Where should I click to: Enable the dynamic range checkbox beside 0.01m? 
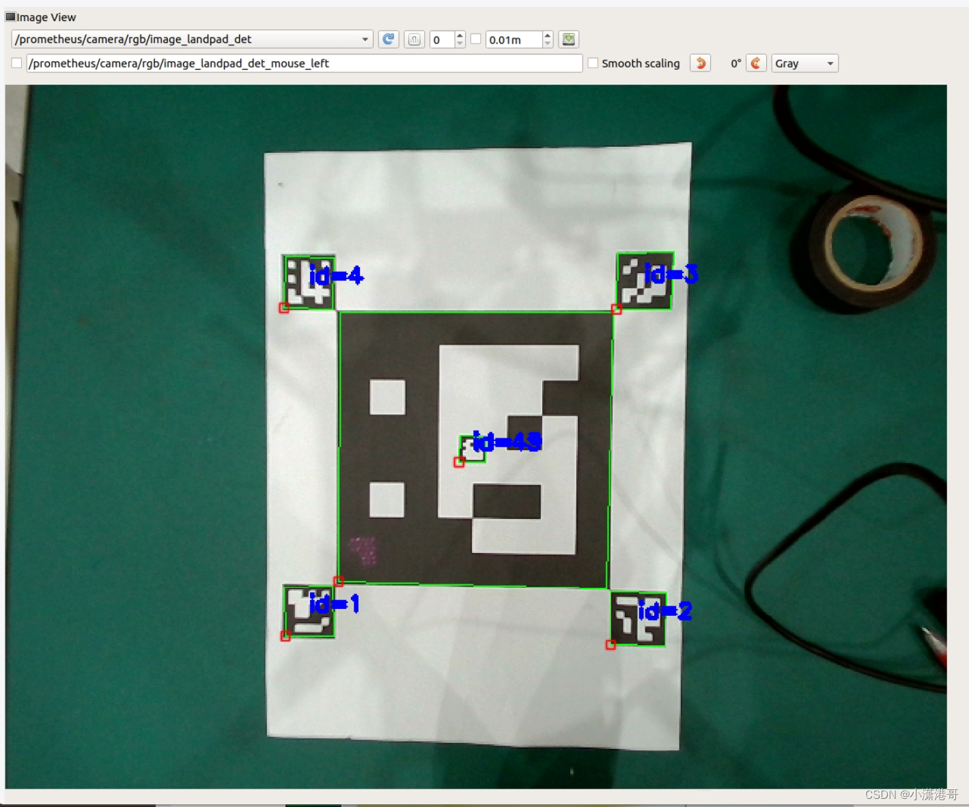(x=476, y=40)
